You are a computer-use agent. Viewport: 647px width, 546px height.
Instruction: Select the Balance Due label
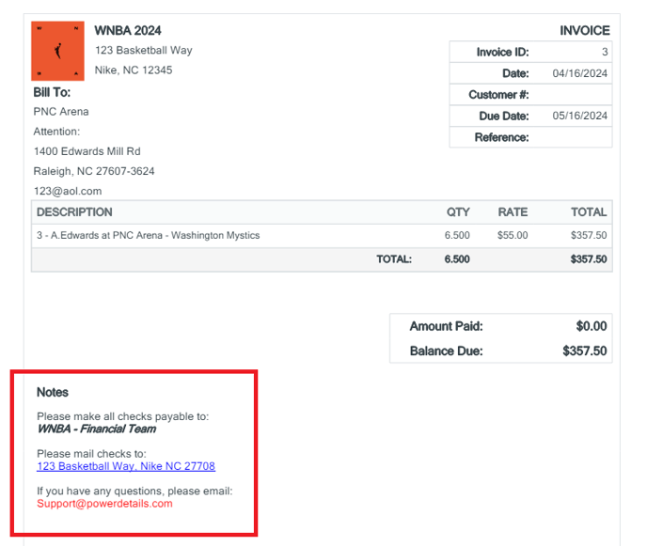click(x=446, y=351)
